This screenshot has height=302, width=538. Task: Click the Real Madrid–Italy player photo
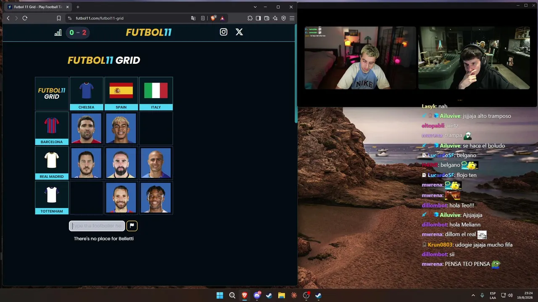[x=156, y=163]
